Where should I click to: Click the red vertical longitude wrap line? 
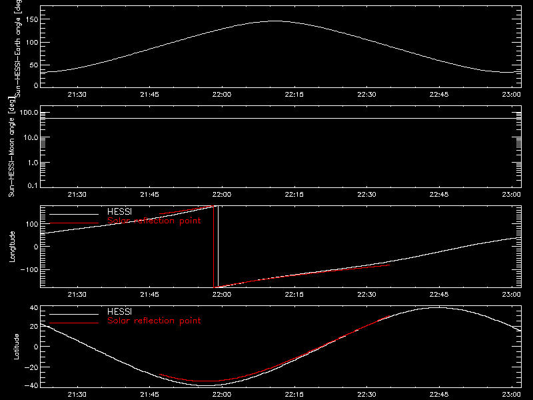coord(213,247)
